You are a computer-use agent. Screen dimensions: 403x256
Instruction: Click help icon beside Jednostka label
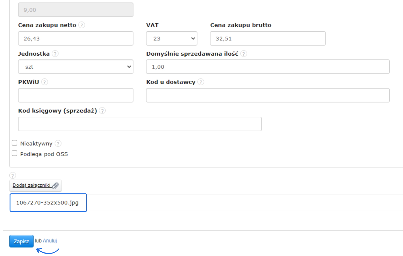[x=55, y=54]
